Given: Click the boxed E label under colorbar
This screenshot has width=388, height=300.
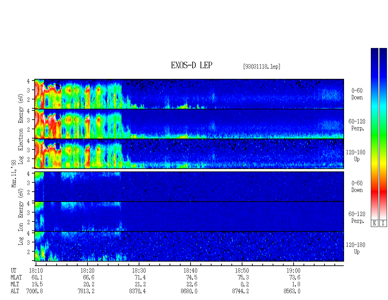Looking at the screenshot, I should (x=374, y=224).
